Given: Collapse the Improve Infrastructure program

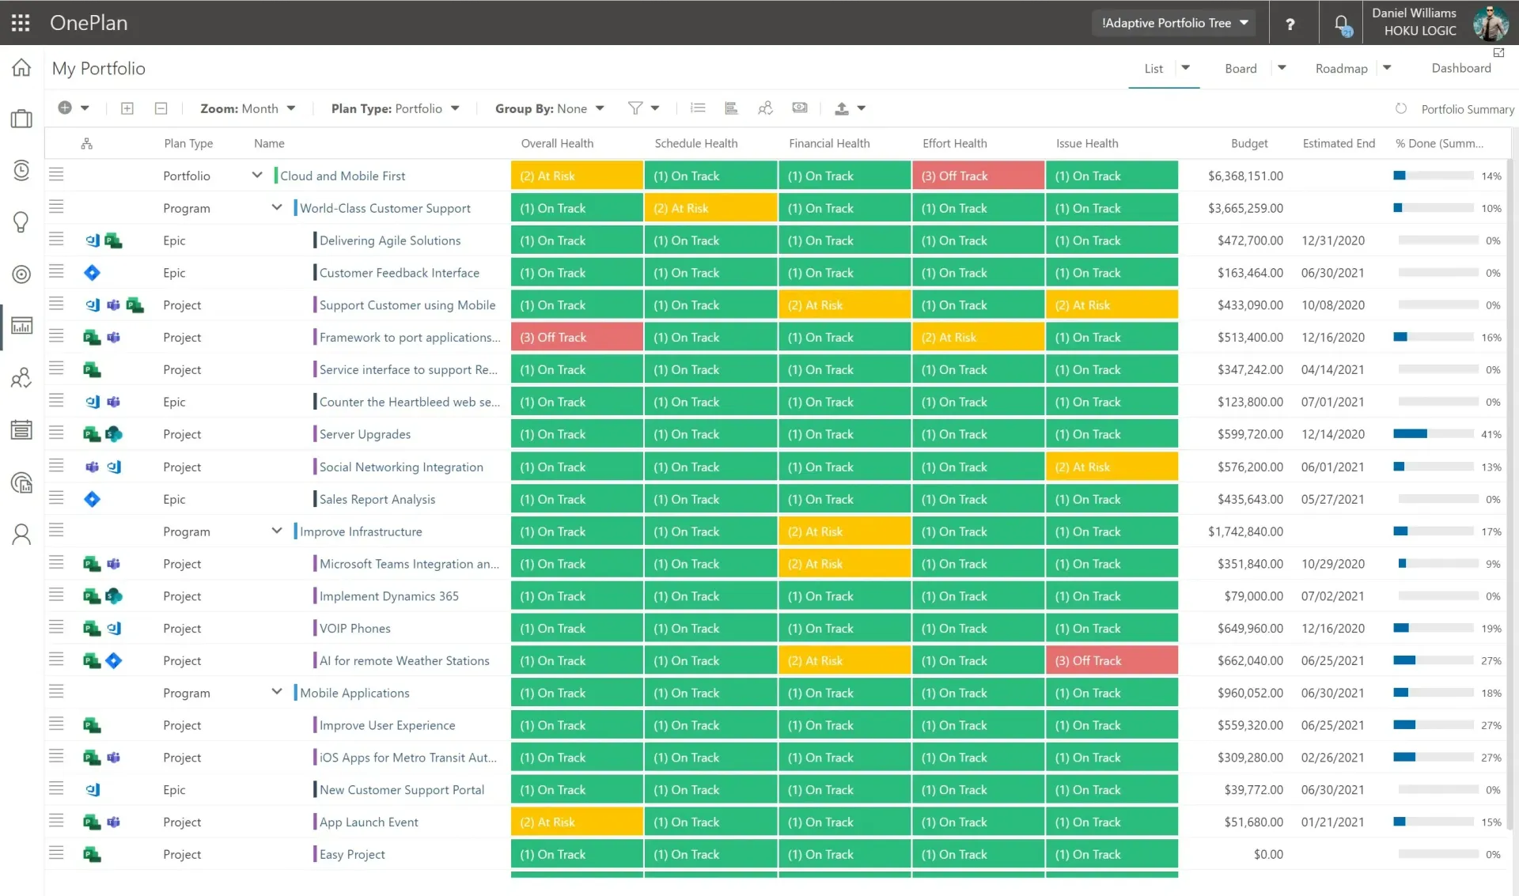Looking at the screenshot, I should point(277,531).
